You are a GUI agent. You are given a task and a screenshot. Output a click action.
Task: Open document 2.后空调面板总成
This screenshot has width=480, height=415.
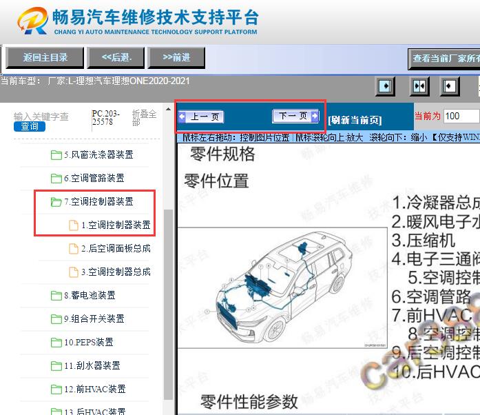[116, 248]
